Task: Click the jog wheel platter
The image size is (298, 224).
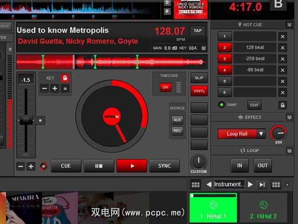Action: click(112, 116)
